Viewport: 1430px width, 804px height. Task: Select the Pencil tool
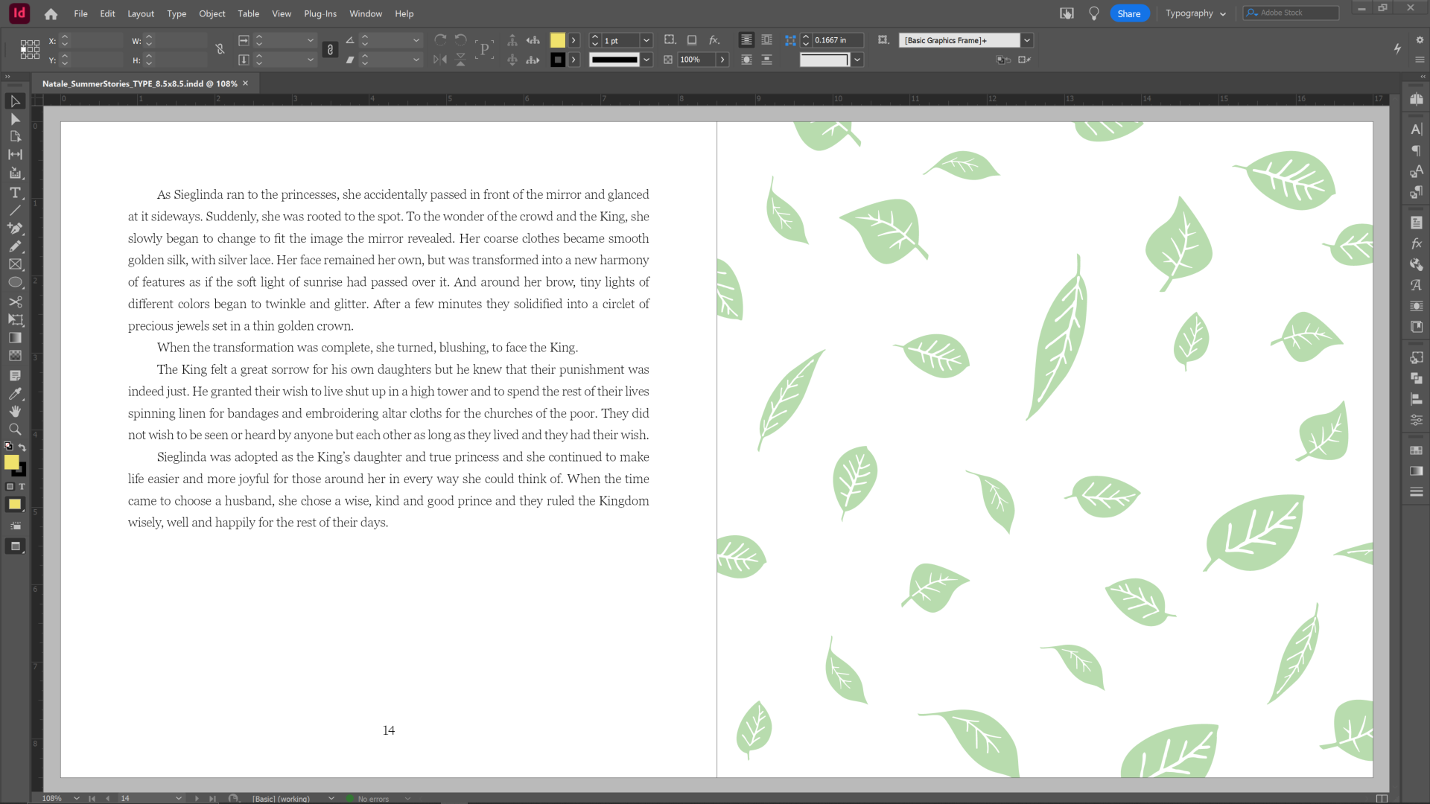pyautogui.click(x=15, y=246)
